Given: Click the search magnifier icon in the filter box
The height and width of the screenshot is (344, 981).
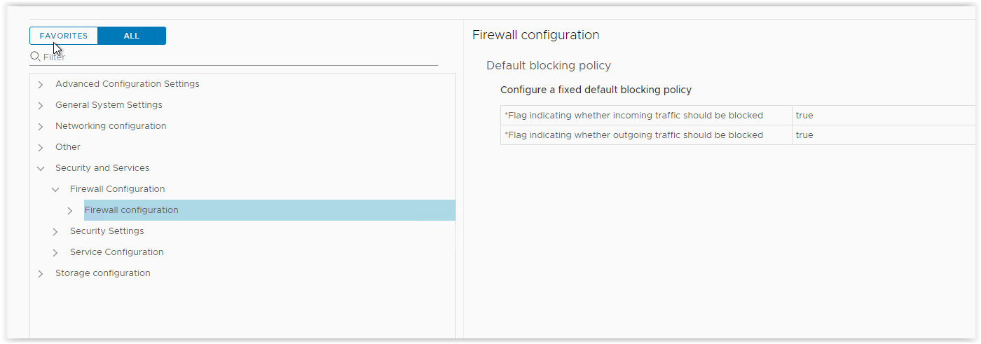Looking at the screenshot, I should tap(35, 57).
